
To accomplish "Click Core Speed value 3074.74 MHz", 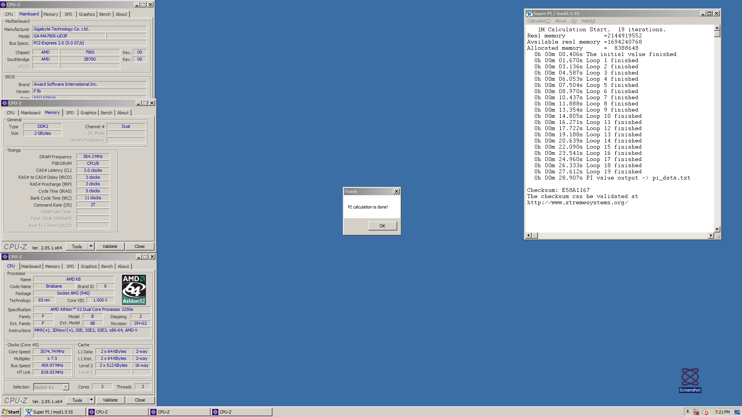I will 52,351.
